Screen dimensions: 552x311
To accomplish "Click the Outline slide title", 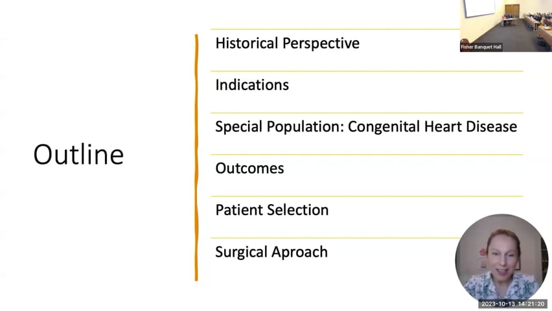I will (78, 154).
